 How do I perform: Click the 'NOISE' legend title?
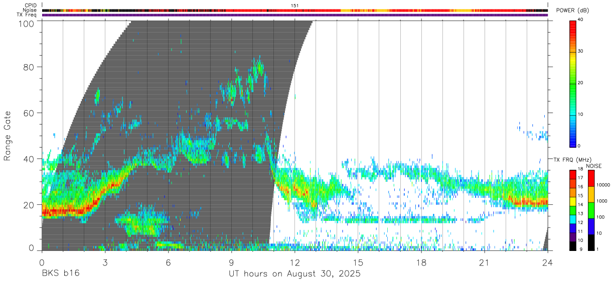tap(593, 166)
